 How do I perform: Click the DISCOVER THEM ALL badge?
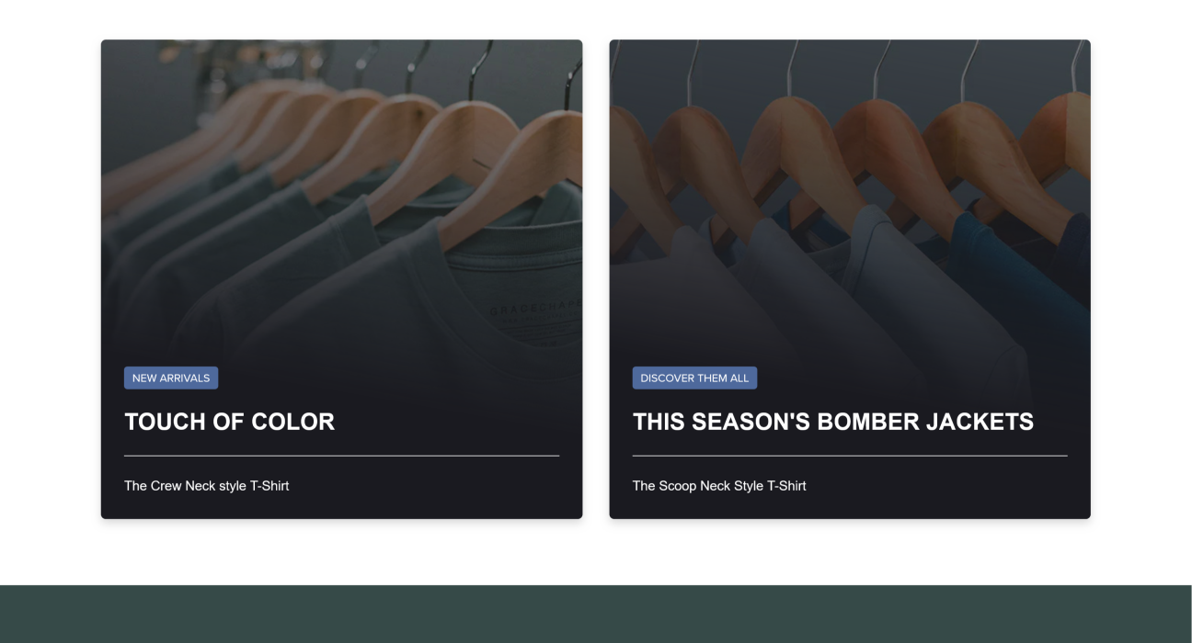[x=694, y=378]
